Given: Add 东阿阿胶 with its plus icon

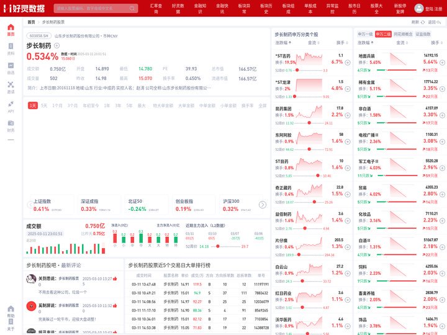Looking at the screenshot, I should coord(348,141).
